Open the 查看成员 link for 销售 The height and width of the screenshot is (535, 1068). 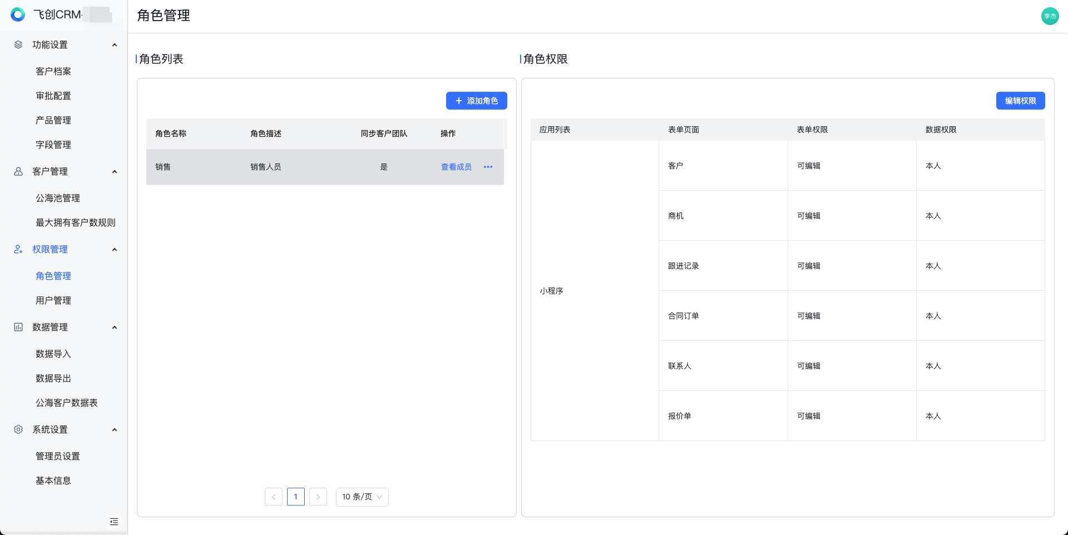click(x=456, y=167)
